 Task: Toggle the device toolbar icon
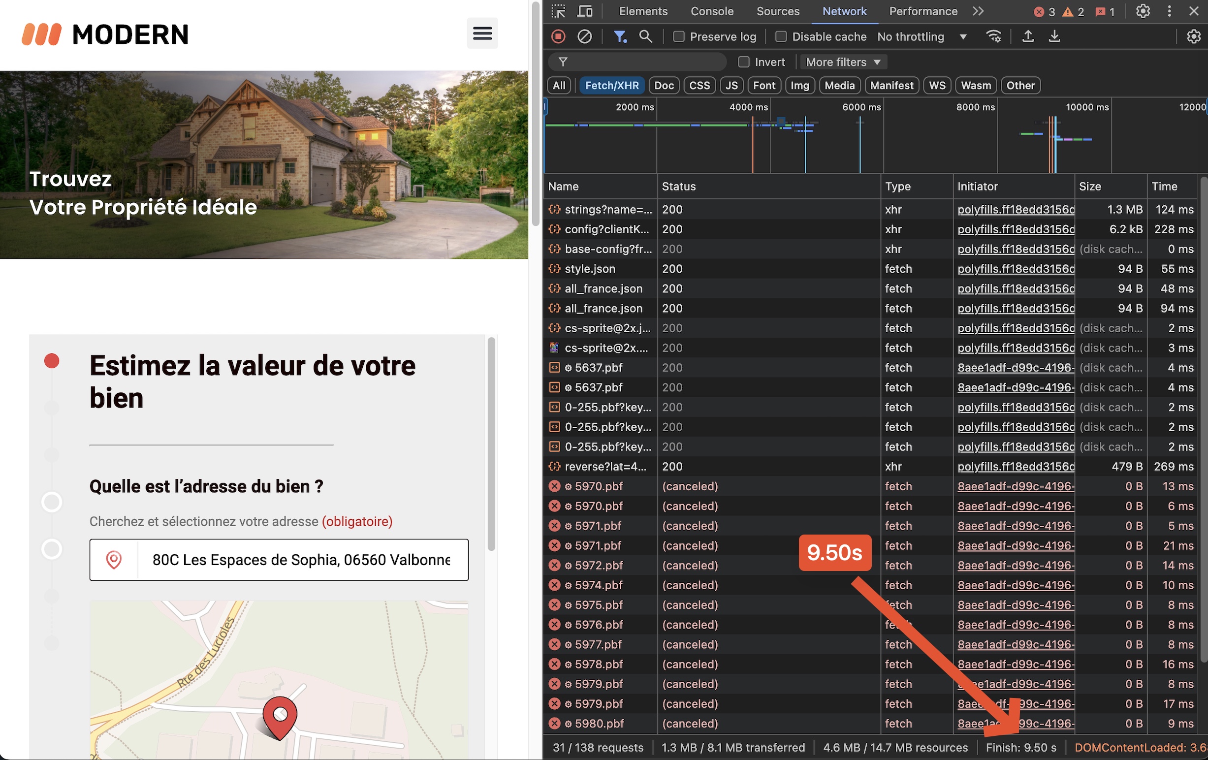(585, 11)
